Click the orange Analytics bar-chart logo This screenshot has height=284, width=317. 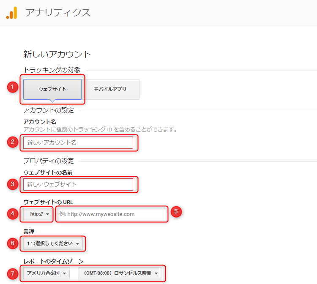point(11,13)
